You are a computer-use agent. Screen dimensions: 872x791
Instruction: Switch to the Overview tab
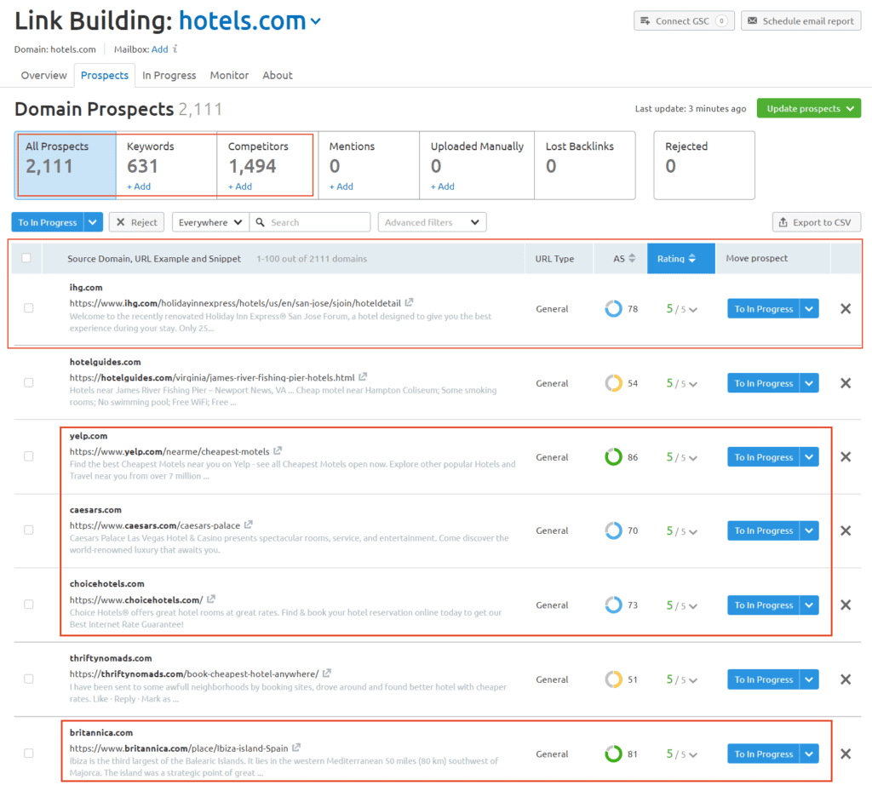44,75
